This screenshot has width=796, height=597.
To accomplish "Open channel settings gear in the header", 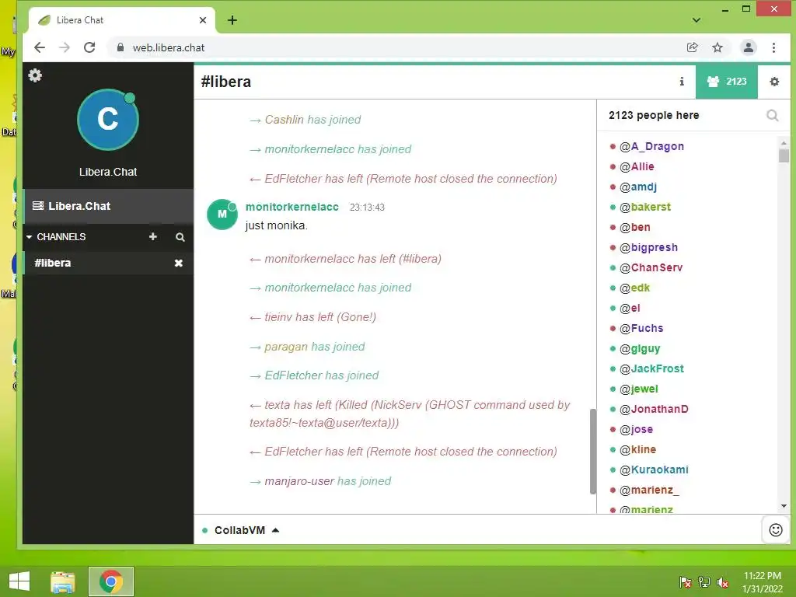I will tap(774, 81).
